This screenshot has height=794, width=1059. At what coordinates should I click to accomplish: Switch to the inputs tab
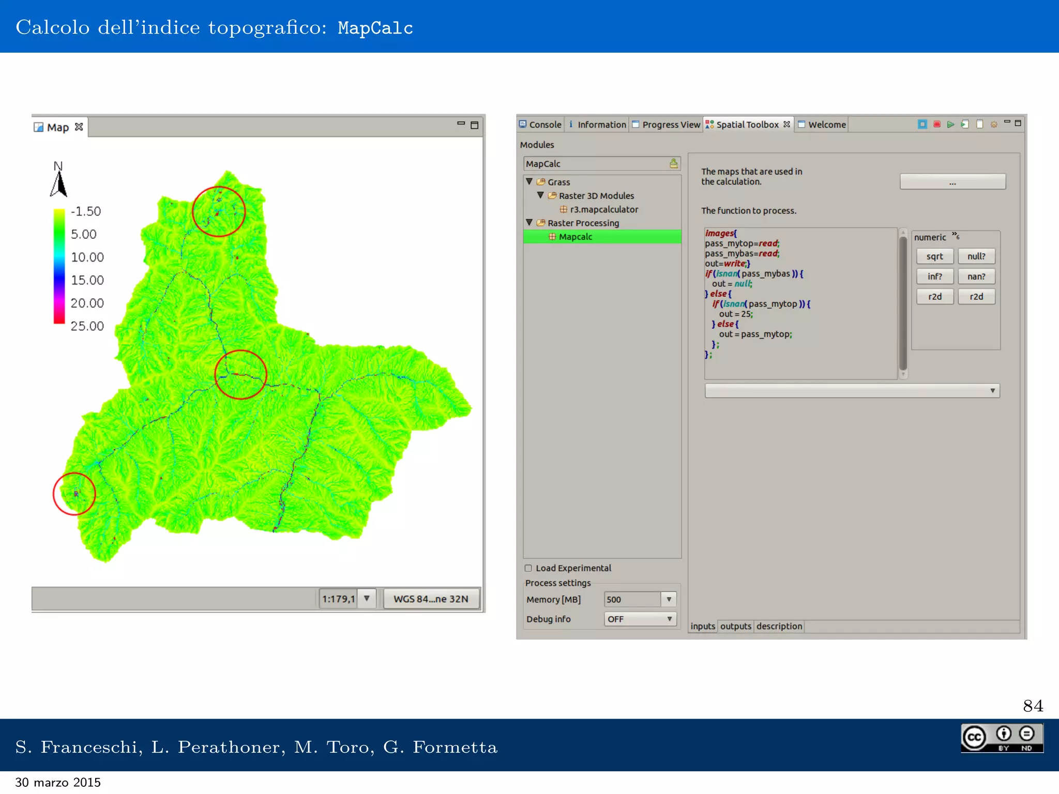pos(703,626)
